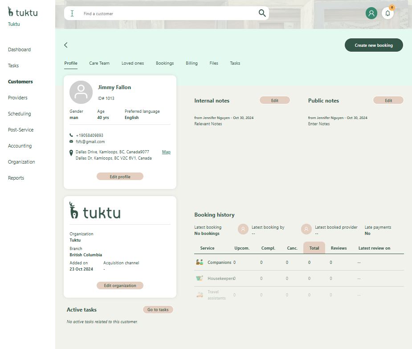
Task: Open the Map link for the address
Action: pos(166,152)
